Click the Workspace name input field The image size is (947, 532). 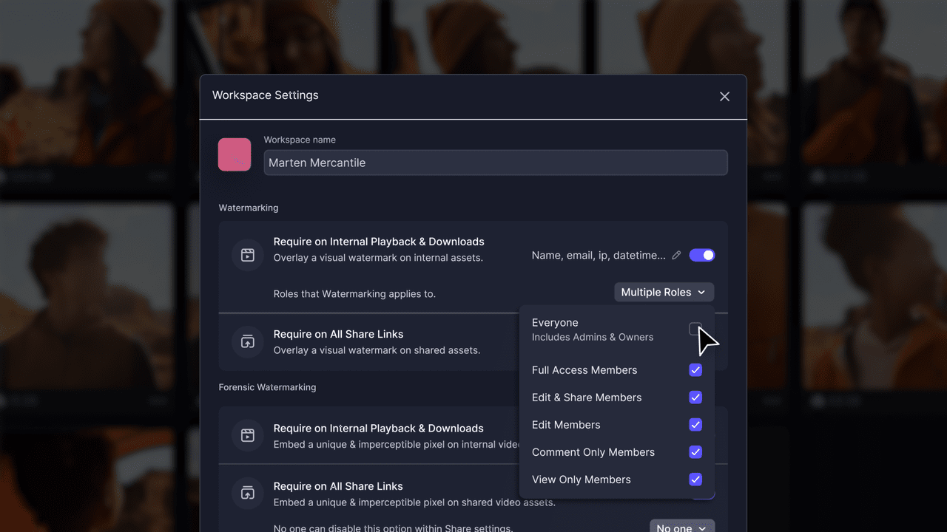[x=495, y=163]
